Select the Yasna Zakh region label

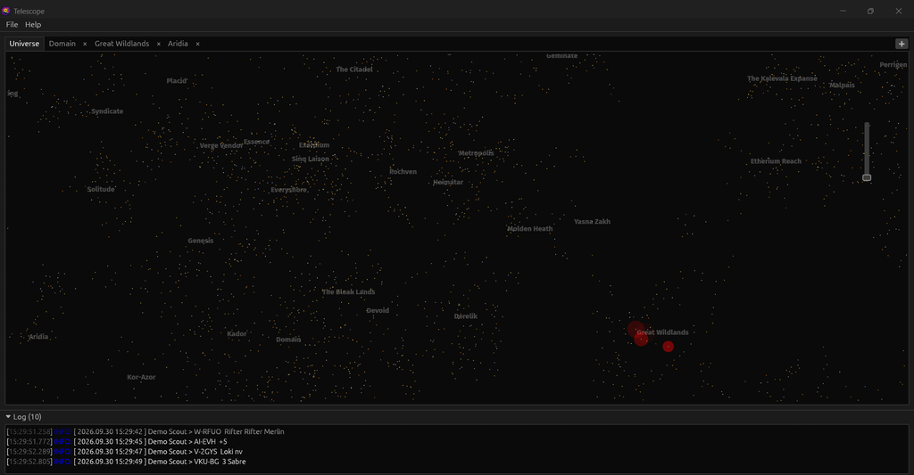pos(592,221)
